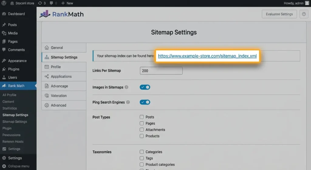The image size is (311, 170).
Task: Show help tooltip for Images in Sitemaps
Action: (x=127, y=87)
